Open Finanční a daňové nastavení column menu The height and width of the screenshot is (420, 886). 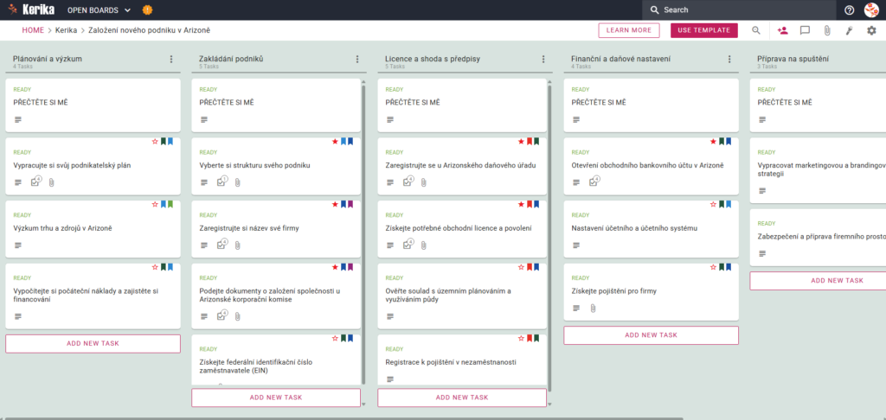(x=729, y=60)
